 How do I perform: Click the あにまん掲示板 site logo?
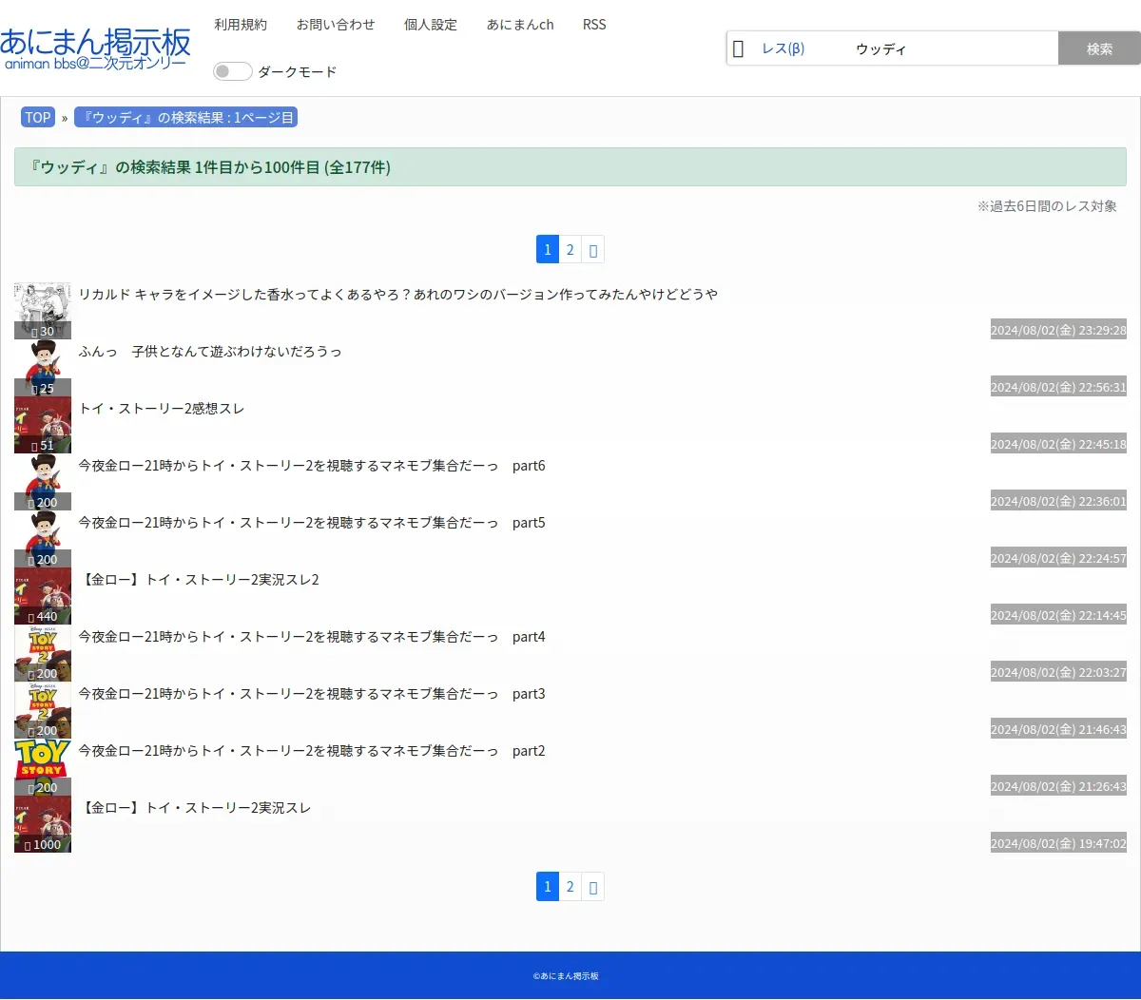[x=95, y=48]
